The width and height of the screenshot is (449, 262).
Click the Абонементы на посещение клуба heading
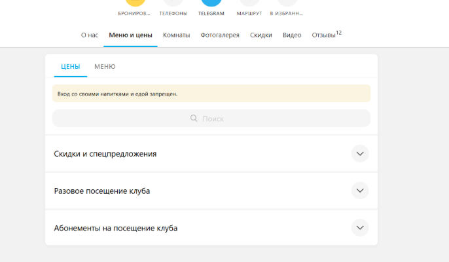(x=116, y=228)
